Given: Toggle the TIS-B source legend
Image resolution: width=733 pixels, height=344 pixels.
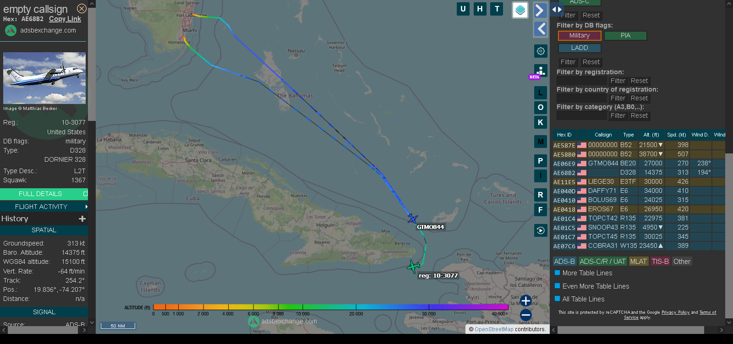Looking at the screenshot, I should tap(660, 262).
